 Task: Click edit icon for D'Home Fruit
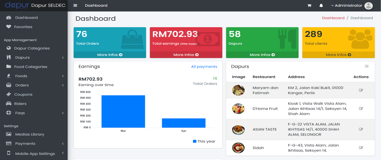coord(361,108)
